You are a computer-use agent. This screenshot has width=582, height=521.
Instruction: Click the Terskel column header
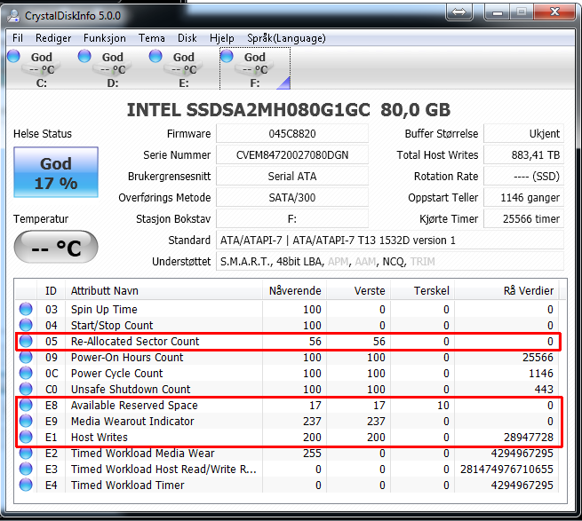(422, 291)
